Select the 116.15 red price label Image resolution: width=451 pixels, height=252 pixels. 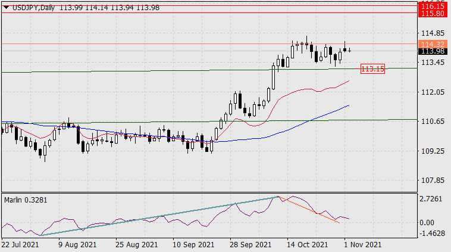pyautogui.click(x=433, y=6)
